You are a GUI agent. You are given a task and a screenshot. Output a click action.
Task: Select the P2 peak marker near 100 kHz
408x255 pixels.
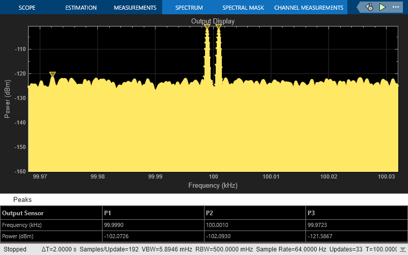pyautogui.click(x=218, y=26)
